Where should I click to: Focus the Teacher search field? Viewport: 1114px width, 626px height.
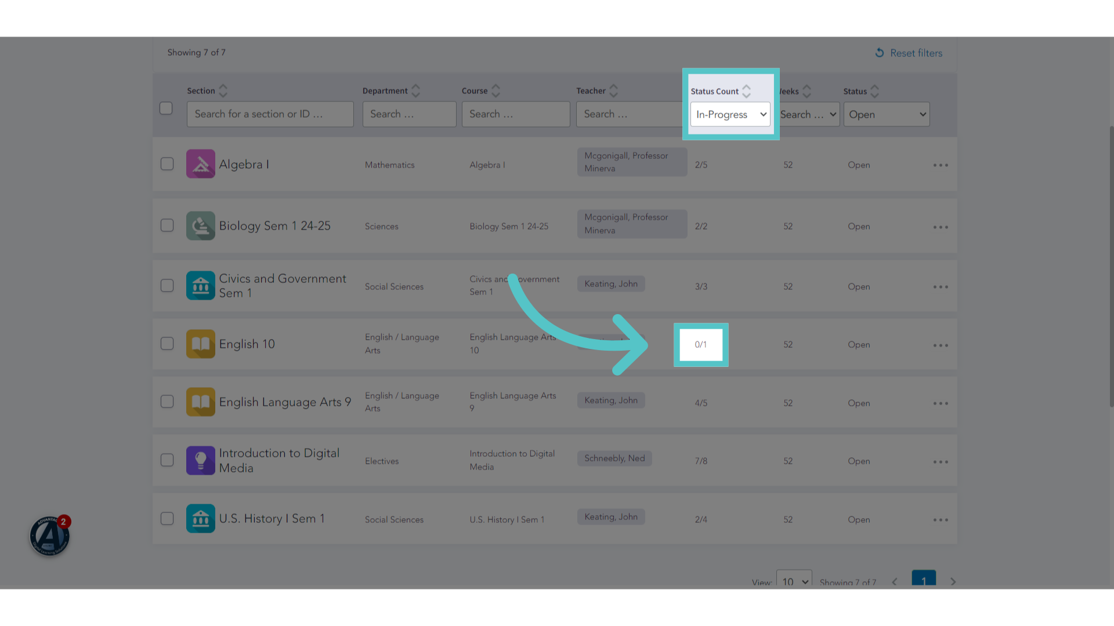pyautogui.click(x=629, y=114)
